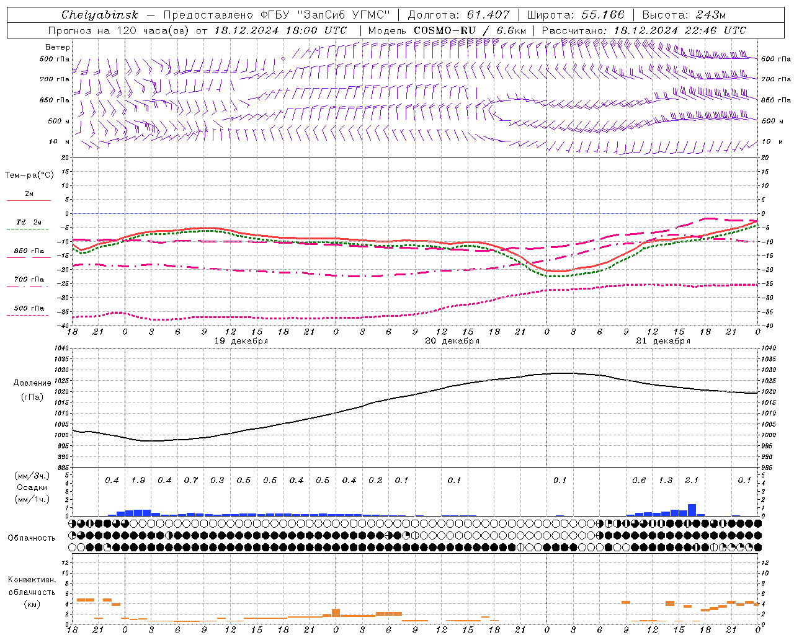
Task: Click the latitude value Широта: 55.166
Action: tap(575, 15)
